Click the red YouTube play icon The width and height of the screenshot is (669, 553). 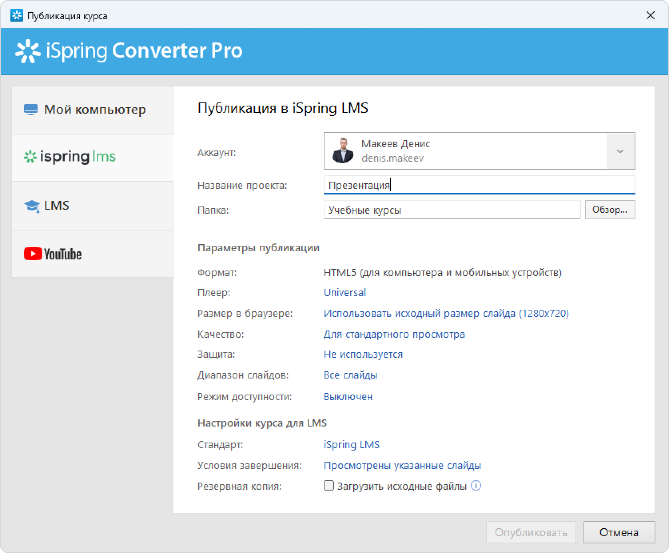point(33,254)
